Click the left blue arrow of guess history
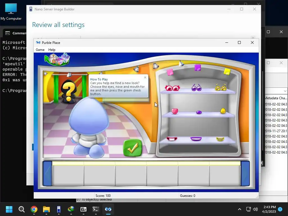The width and height of the screenshot is (288, 216). point(47,173)
